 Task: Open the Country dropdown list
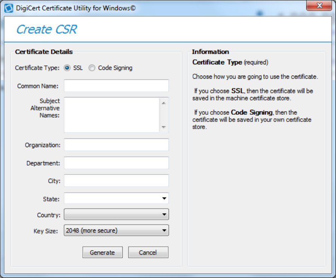click(x=116, y=214)
